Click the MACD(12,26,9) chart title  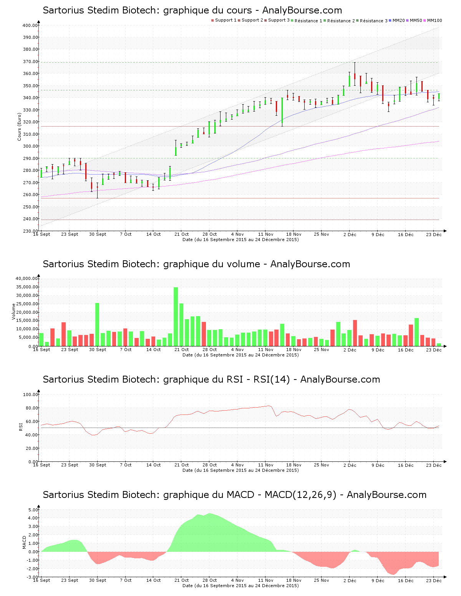(x=234, y=495)
